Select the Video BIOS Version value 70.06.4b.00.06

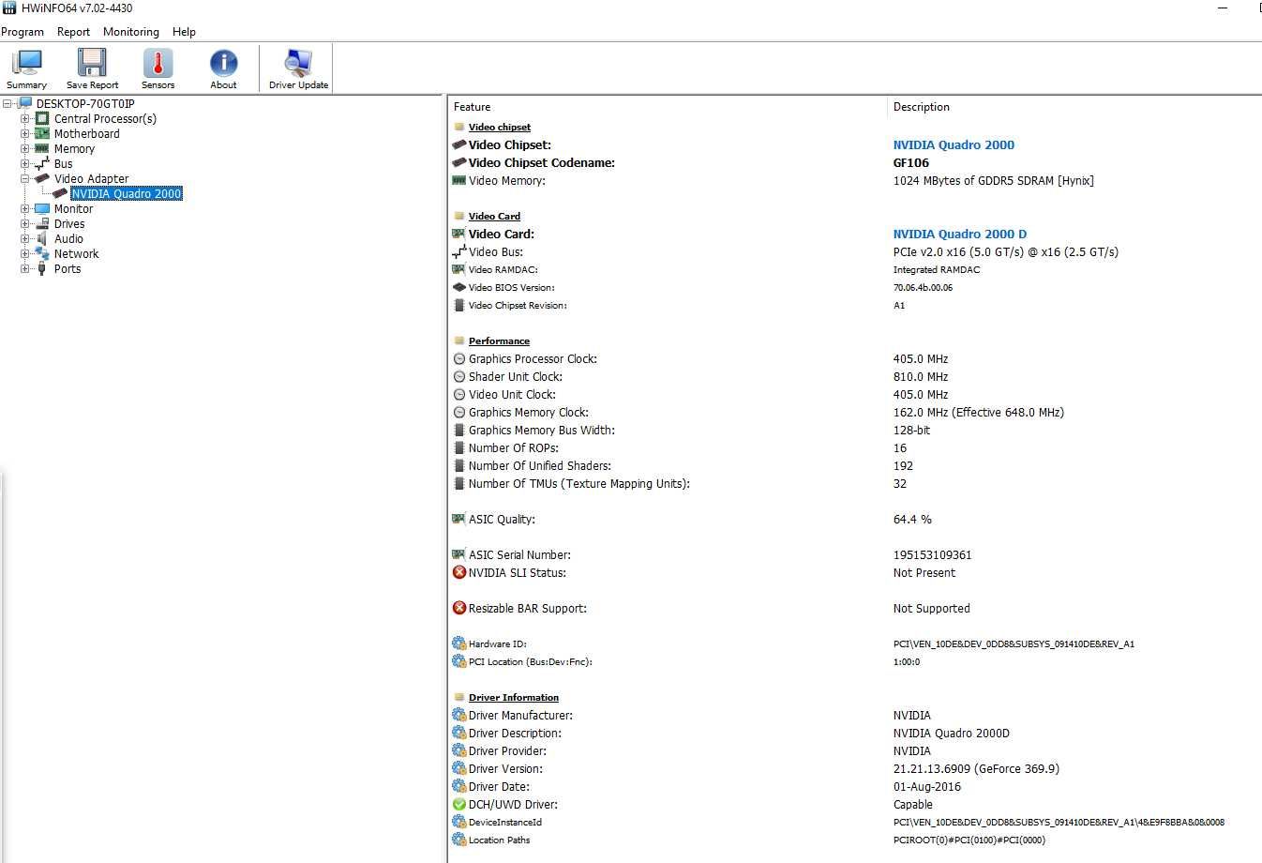(x=923, y=288)
